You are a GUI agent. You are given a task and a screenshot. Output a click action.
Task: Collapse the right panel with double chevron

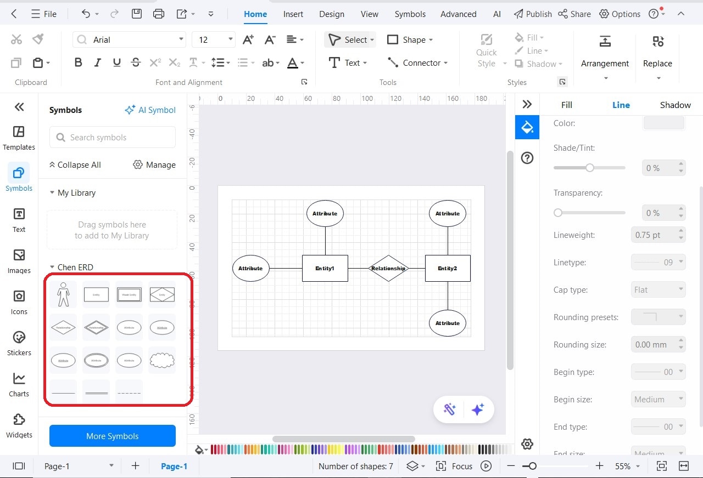tap(527, 104)
